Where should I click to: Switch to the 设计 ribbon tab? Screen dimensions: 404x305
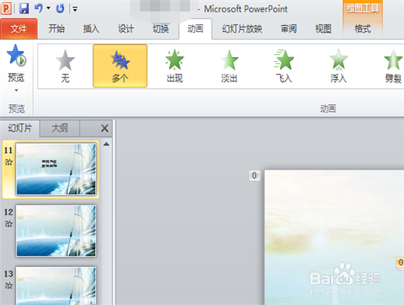pyautogui.click(x=126, y=29)
